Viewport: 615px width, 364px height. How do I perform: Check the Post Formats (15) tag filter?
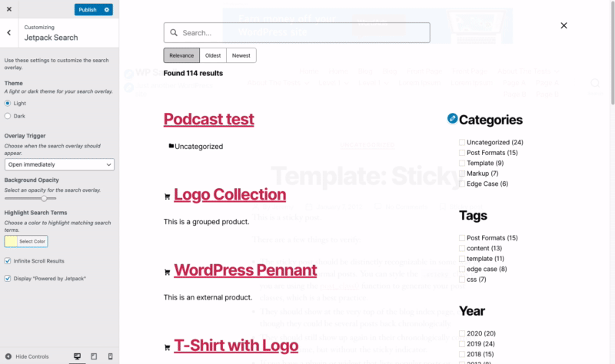(462, 238)
